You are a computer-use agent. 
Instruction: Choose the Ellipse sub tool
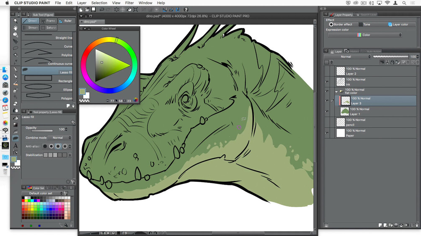pos(47,87)
